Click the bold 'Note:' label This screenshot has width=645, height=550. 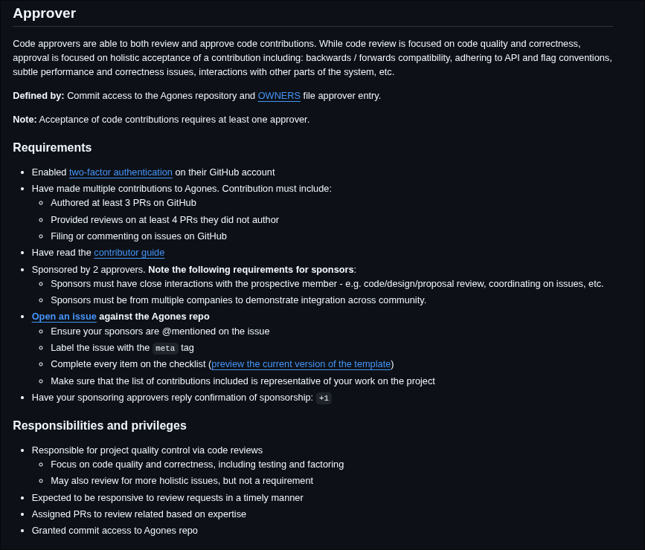25,120
